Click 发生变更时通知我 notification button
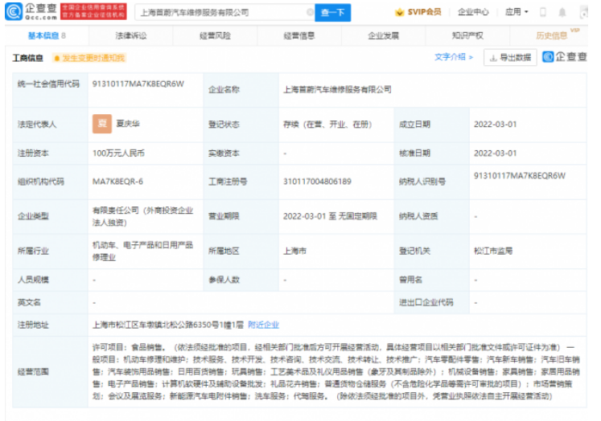 [x=89, y=58]
